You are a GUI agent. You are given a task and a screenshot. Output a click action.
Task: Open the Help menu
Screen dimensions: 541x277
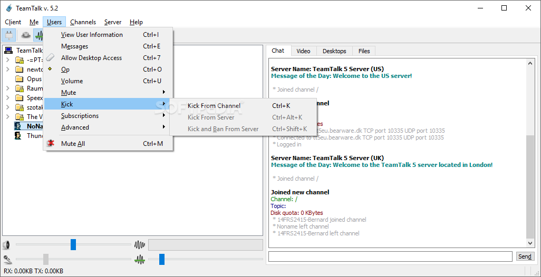pos(136,22)
